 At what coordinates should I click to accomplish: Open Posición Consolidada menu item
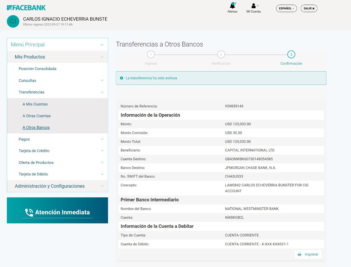[x=37, y=69]
